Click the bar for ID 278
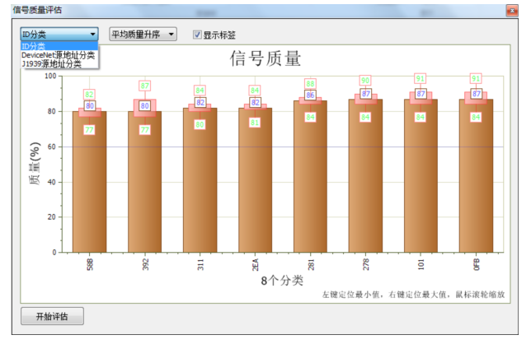531x349 pixels. click(365, 175)
